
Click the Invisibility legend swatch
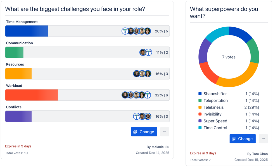coord(200,114)
